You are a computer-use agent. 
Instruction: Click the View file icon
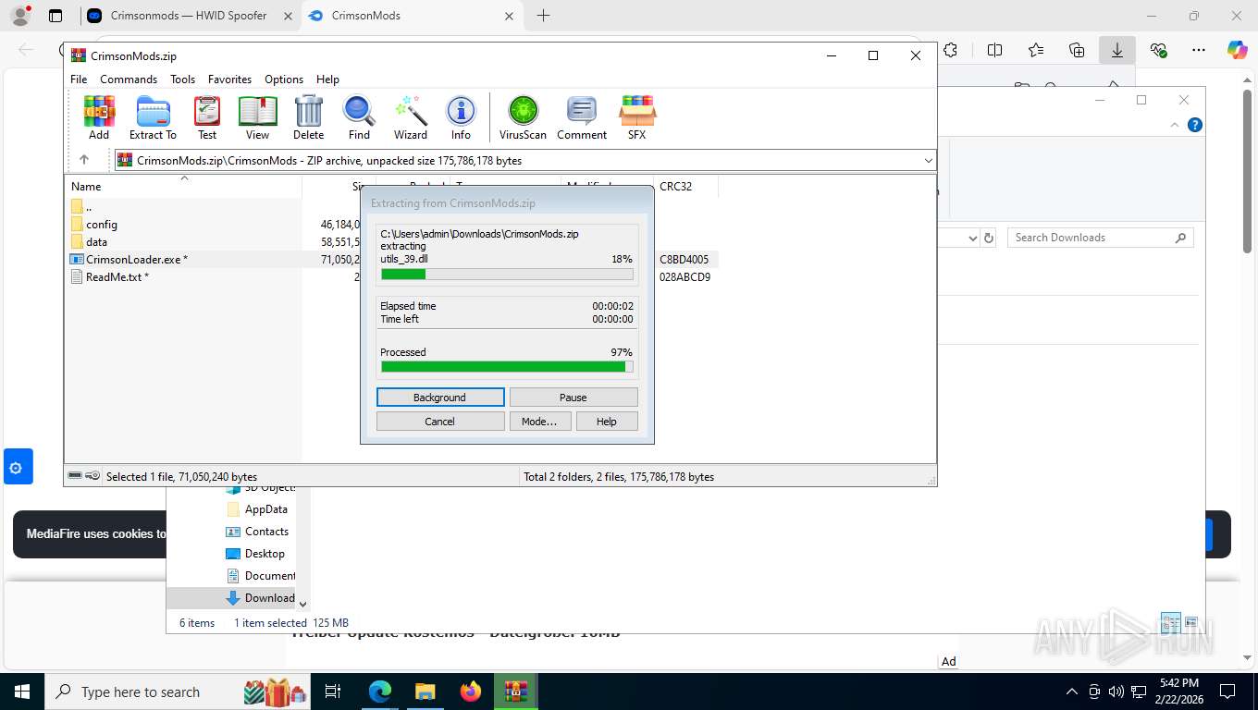[x=257, y=117]
